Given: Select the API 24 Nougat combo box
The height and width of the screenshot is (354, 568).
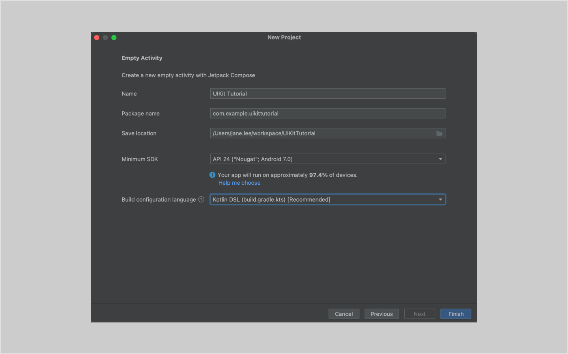Looking at the screenshot, I should coord(323,159).
